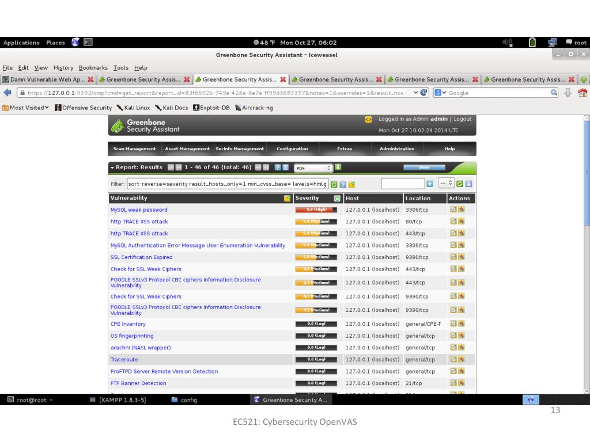This screenshot has height=442, width=590.
Task: Add override for MySQL weak password row
Action: 462,209
